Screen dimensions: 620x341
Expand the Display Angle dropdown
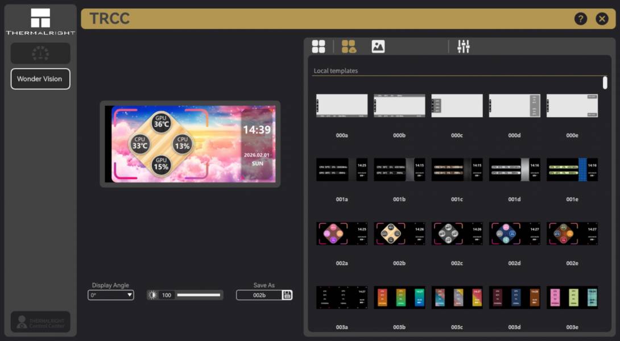point(111,295)
